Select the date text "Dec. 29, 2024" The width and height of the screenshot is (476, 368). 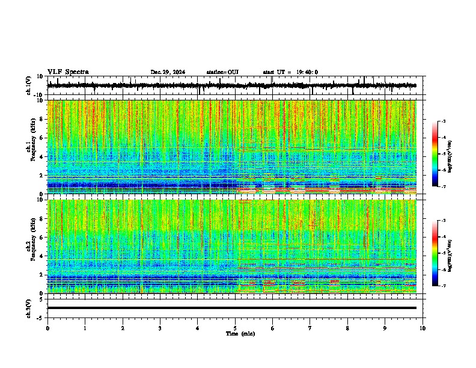pyautogui.click(x=168, y=72)
